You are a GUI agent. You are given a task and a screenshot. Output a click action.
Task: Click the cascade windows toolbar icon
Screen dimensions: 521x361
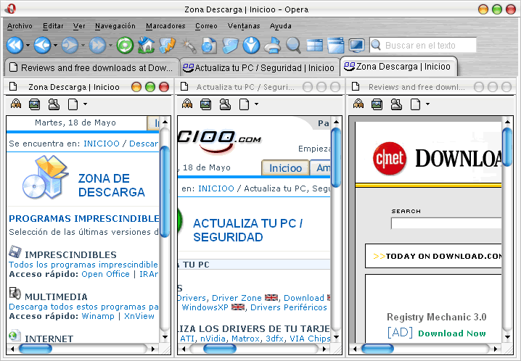(x=335, y=45)
